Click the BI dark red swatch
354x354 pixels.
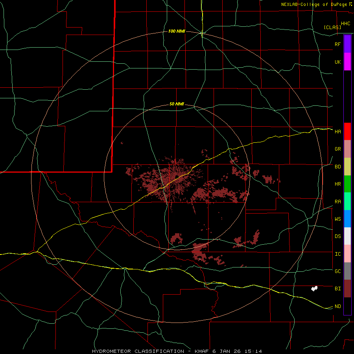tap(347, 289)
